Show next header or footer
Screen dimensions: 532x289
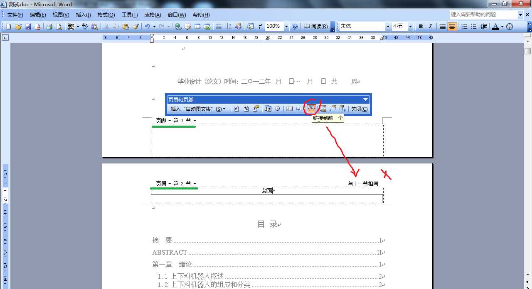tap(342, 109)
